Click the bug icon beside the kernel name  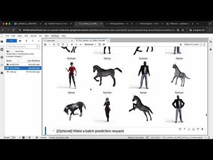point(181,44)
